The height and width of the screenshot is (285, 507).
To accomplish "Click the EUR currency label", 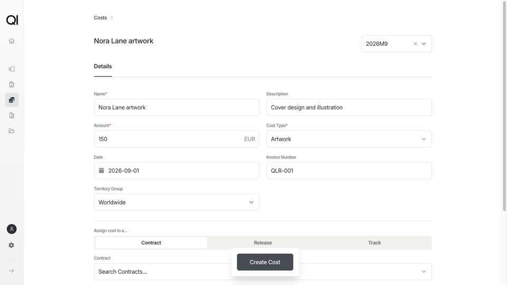I will pos(250,139).
